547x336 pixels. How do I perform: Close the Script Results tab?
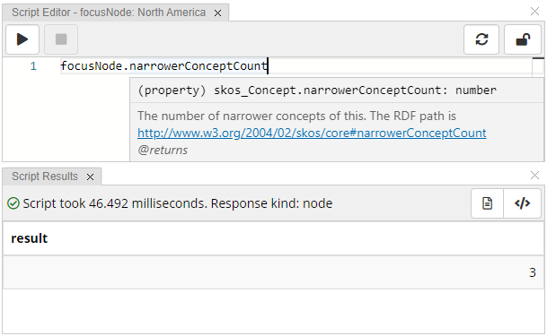[90, 177]
